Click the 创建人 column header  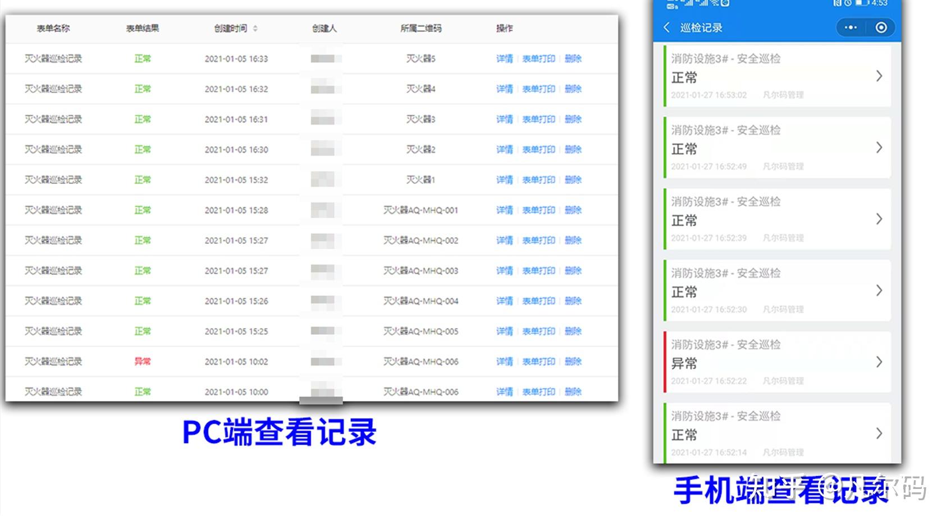click(x=323, y=29)
